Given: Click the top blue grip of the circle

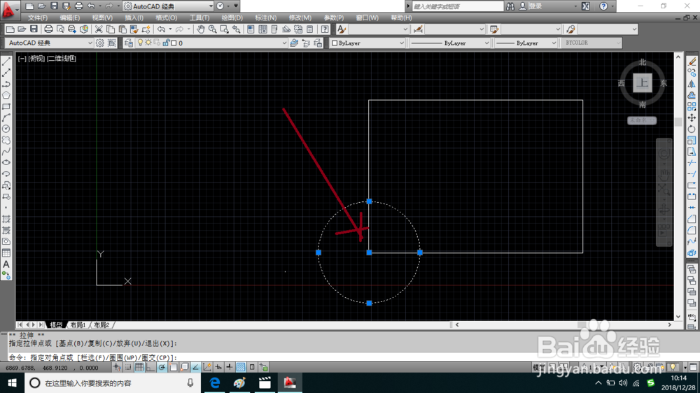Looking at the screenshot, I should (369, 201).
